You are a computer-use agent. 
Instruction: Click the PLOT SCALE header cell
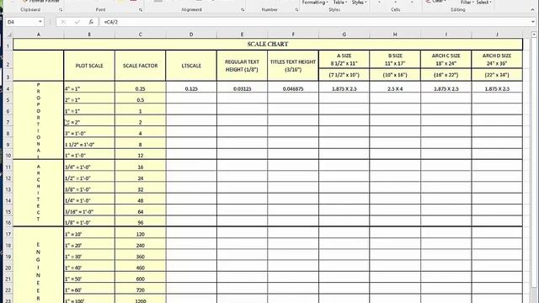tap(89, 66)
